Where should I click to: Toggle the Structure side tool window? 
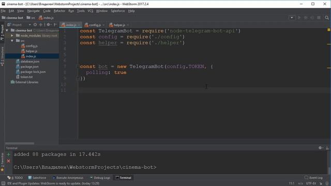(x=2, y=56)
